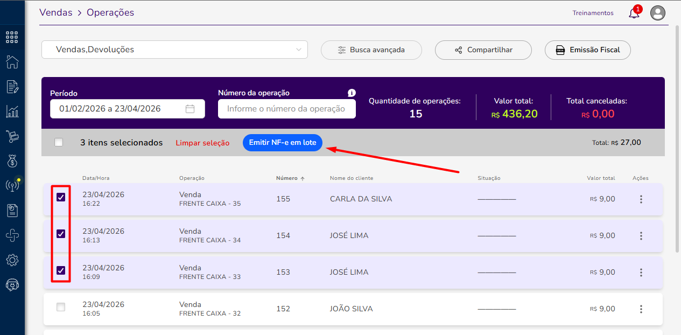Open the settings gear icon

coord(12,260)
